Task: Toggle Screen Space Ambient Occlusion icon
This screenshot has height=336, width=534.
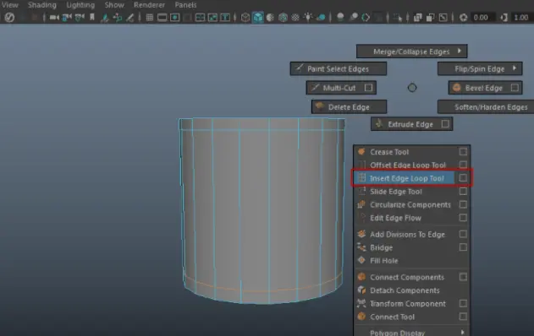Action: [340, 18]
